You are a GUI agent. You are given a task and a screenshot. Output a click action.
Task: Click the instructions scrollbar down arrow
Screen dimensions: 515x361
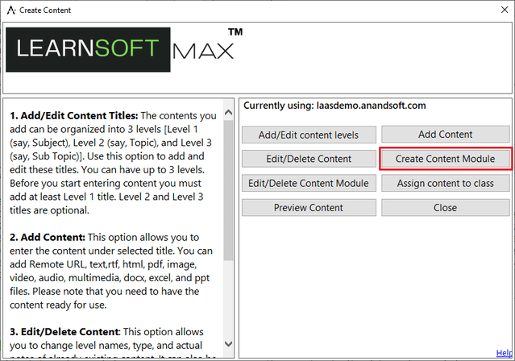[230, 342]
